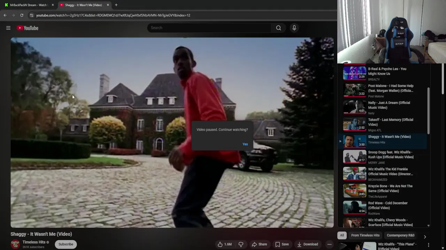Close the Shaggy - It Wasn't Me tab
The height and width of the screenshot is (250, 446).
[x=108, y=5]
